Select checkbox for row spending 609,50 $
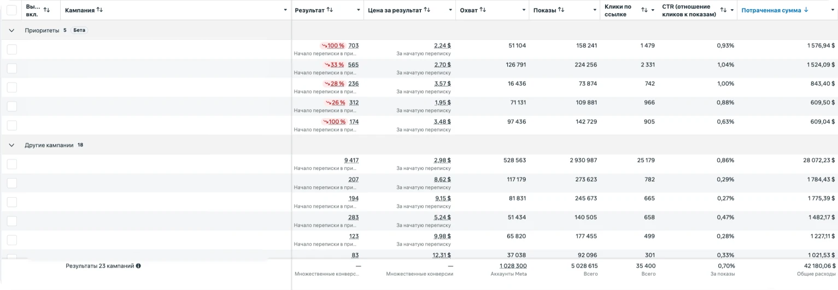Image resolution: width=838 pixels, height=290 pixels. coord(11,106)
